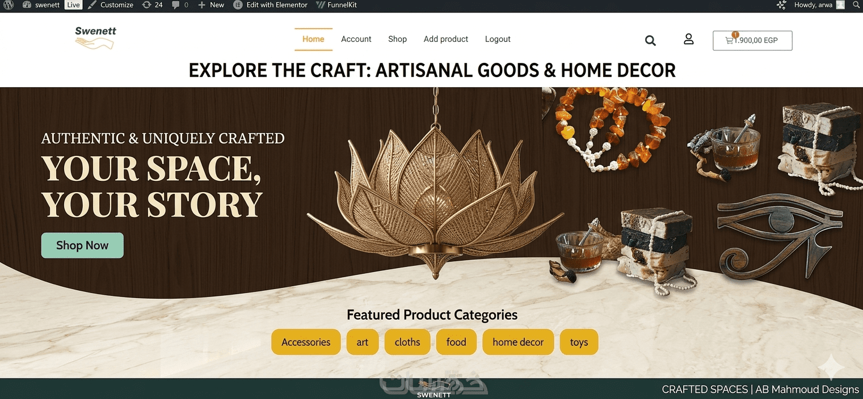Click the site search magnifier icon
863x399 pixels.
tap(650, 41)
